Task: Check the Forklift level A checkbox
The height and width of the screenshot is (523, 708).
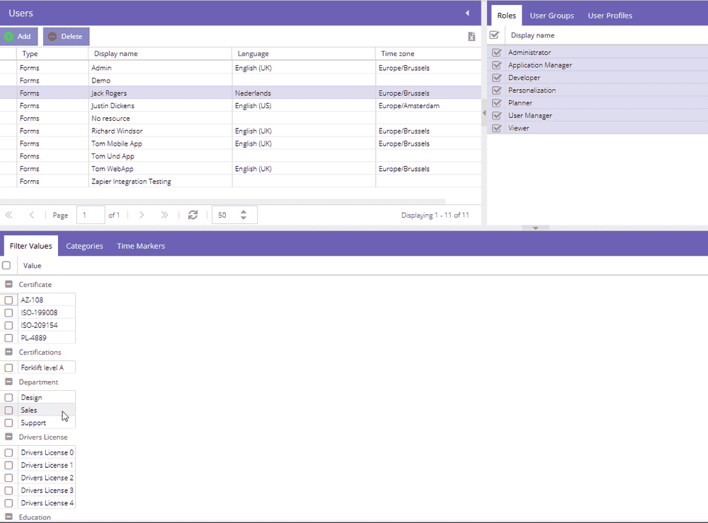Action: [8, 368]
